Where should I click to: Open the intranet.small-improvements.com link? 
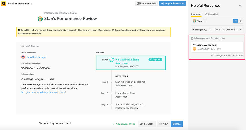pos(43,92)
